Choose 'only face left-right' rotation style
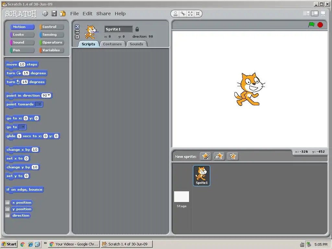This screenshot has width=332, height=249. tap(77, 31)
